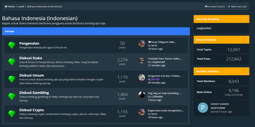Viewport: 255px width, 127px height.
Task: Open topic 'Pengertian Coli dan 10 Man...'
Action: tap(164, 76)
